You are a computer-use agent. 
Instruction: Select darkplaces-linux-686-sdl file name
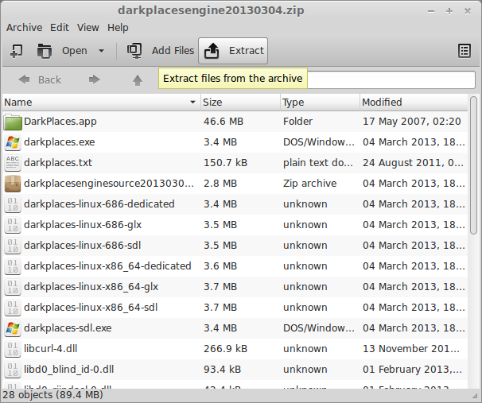83,246
